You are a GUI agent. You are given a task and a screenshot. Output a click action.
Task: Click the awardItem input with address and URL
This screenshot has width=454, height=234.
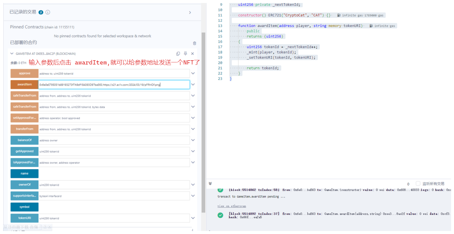click(x=114, y=84)
